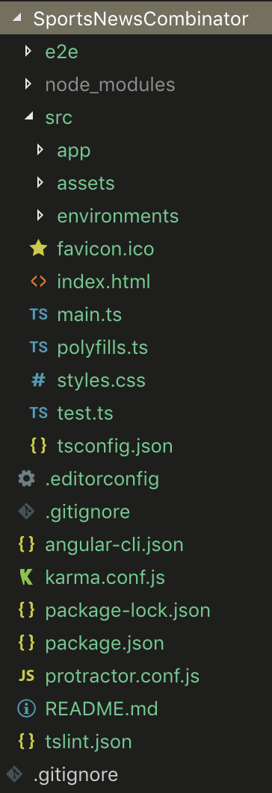This screenshot has height=793, width=272.
Task: Click the JS icon next to protractor.conf.js
Action: [26, 676]
